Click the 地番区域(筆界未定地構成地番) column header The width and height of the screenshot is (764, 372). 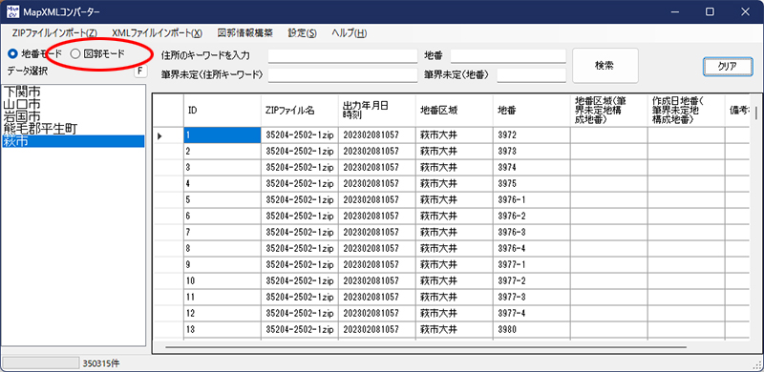click(x=609, y=111)
